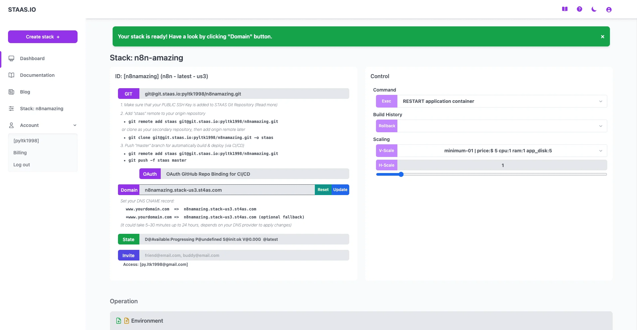The image size is (637, 330).
Task: Click Log out in the sidebar
Action: 22,165
